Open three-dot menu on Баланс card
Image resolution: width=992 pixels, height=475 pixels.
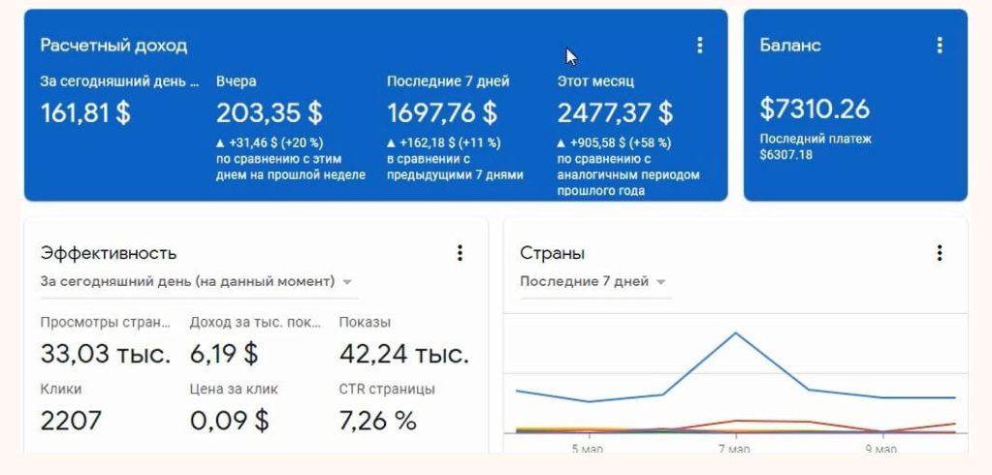pos(939,46)
